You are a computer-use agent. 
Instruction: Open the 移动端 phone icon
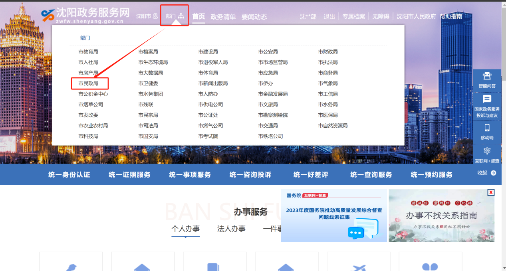click(487, 128)
